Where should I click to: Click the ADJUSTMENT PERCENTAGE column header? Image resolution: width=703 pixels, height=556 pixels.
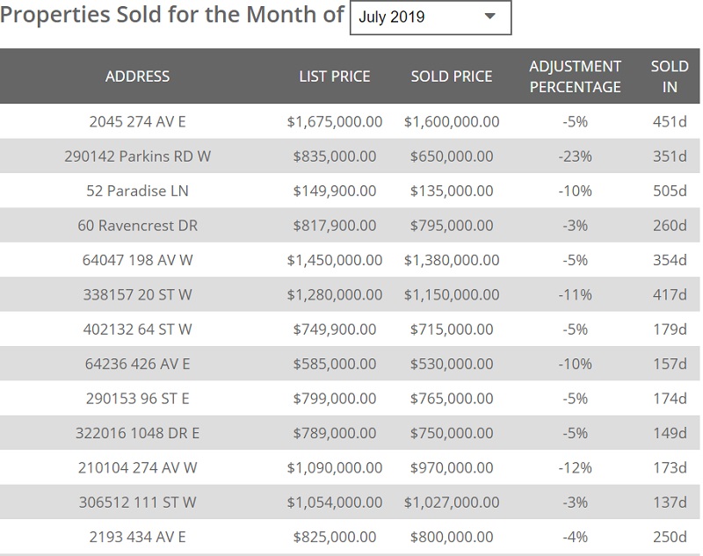click(x=575, y=76)
